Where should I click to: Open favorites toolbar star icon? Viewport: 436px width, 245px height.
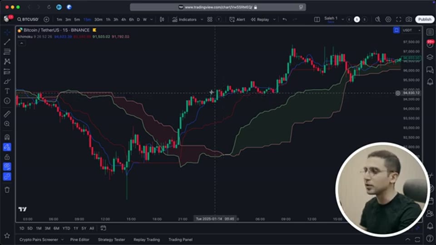[x=7, y=236]
